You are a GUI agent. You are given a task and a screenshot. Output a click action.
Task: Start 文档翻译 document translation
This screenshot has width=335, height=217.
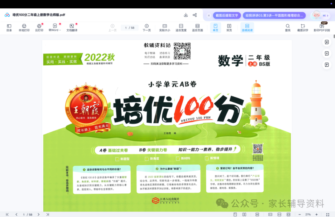pyautogui.click(x=72, y=28)
